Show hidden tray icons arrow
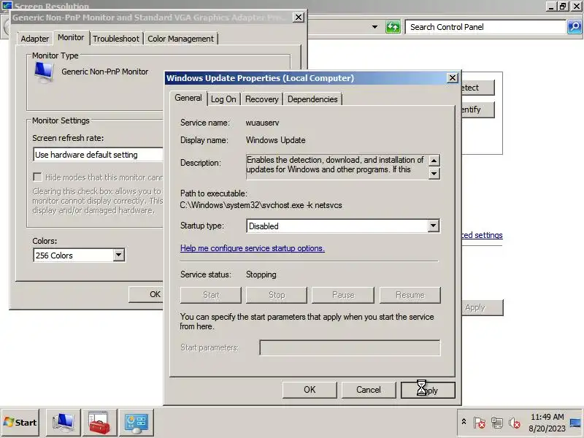 (x=464, y=422)
